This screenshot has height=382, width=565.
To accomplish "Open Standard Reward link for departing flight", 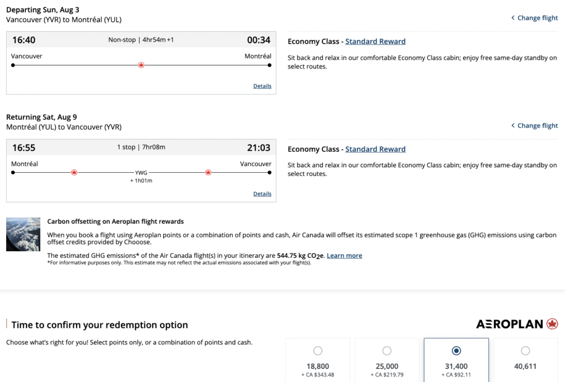I will [375, 41].
